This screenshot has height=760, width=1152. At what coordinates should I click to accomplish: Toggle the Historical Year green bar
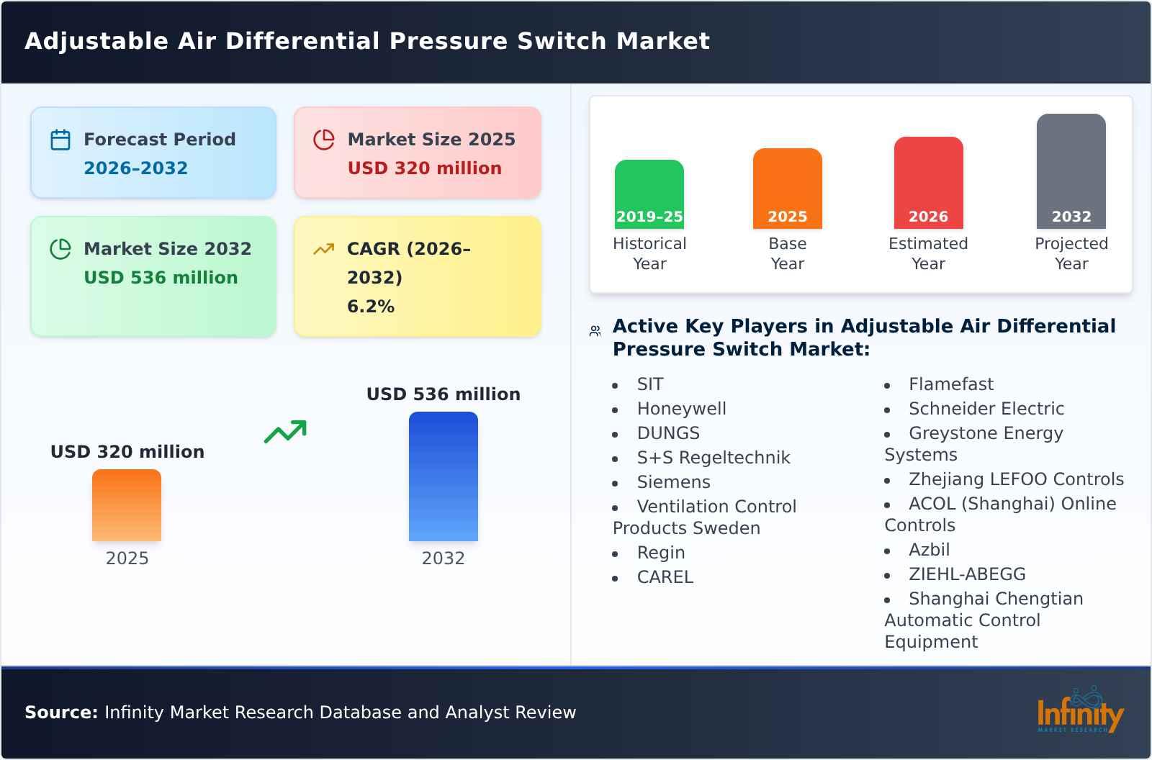(x=648, y=194)
